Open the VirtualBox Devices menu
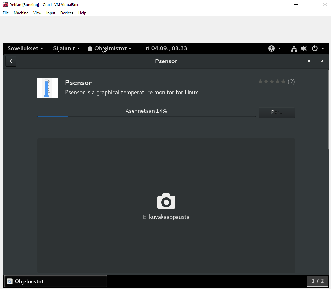The width and height of the screenshot is (331, 289). (67, 13)
